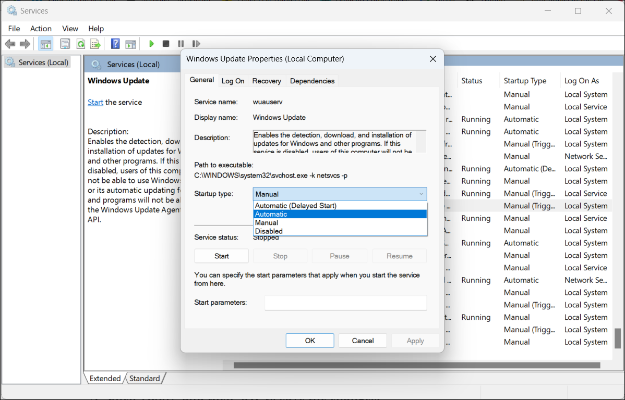Collapse the Startup type combo box showing Manual
This screenshot has height=400, width=625.
340,194
